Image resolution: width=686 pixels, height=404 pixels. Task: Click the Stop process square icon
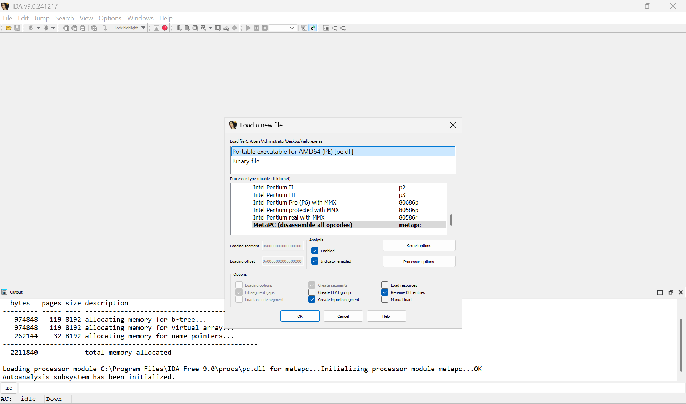click(265, 28)
